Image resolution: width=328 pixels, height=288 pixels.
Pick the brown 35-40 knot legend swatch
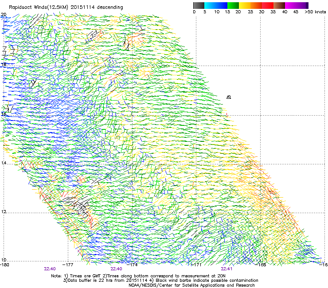click(279, 5)
